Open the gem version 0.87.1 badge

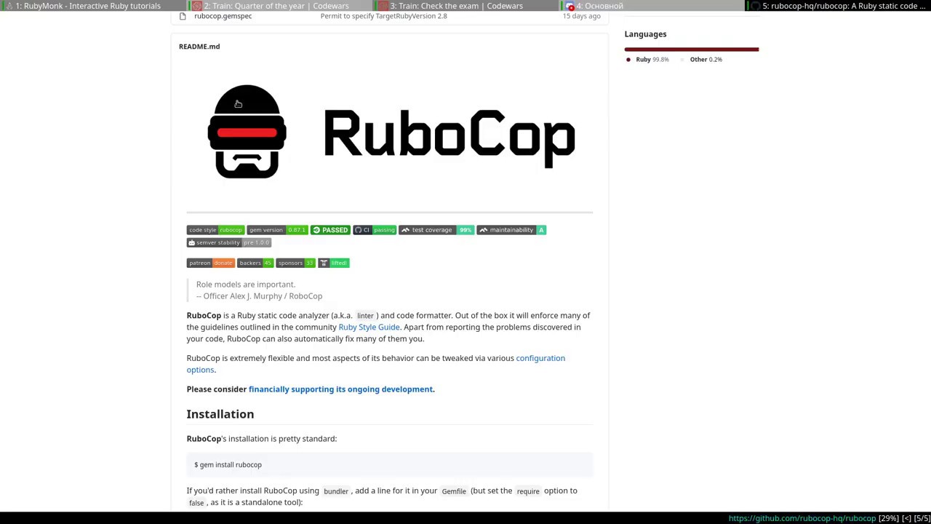click(277, 230)
